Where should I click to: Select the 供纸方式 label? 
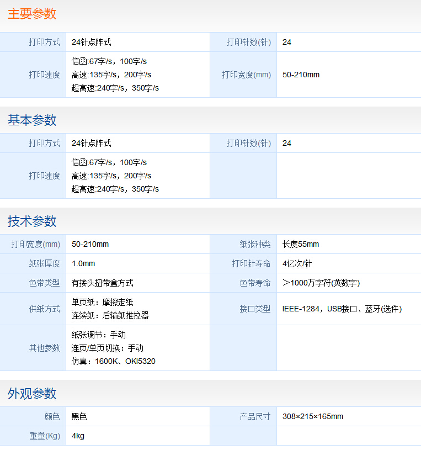(x=45, y=309)
